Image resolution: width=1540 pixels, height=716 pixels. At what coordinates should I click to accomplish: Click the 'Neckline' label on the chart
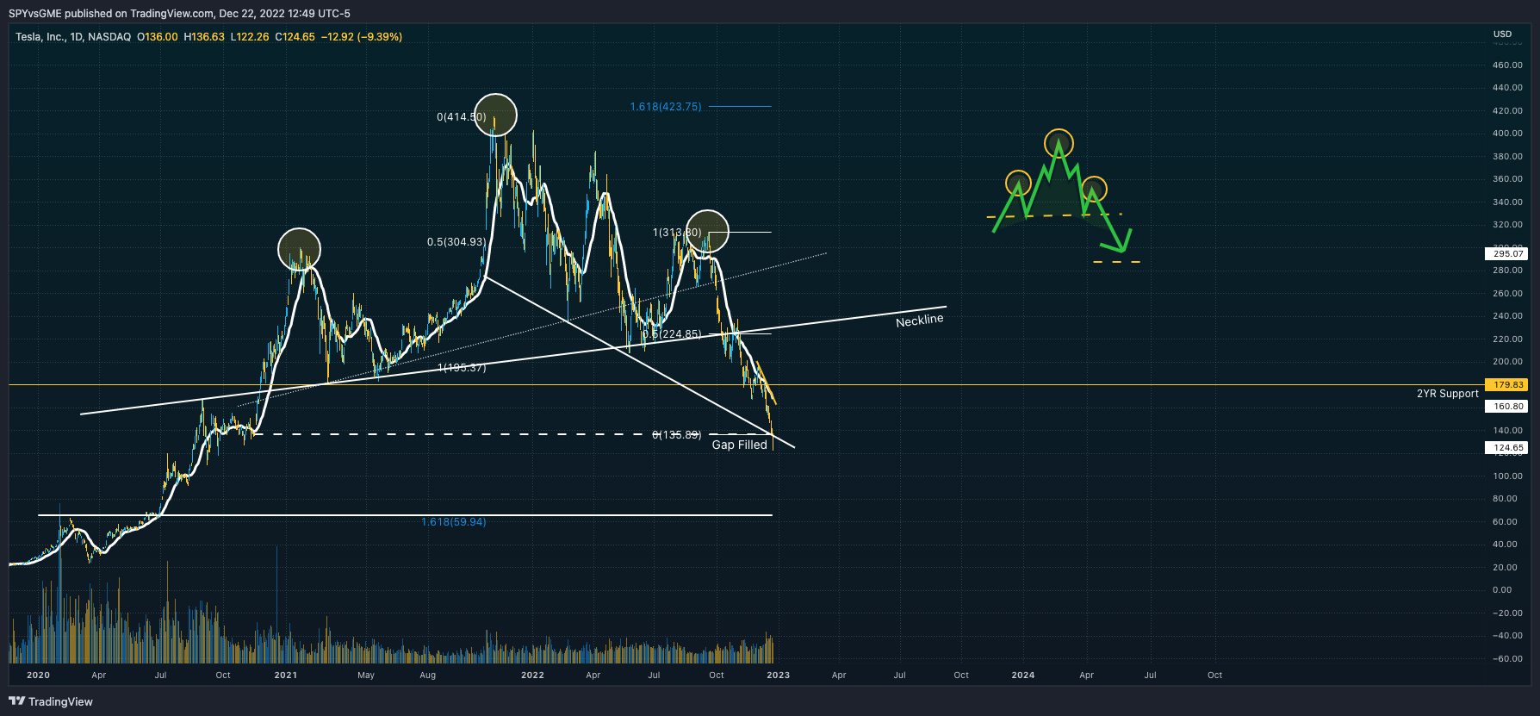point(920,321)
